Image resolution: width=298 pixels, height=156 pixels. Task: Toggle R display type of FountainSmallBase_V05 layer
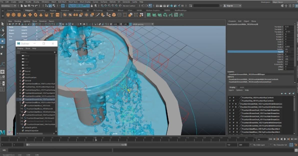click(x=237, y=129)
